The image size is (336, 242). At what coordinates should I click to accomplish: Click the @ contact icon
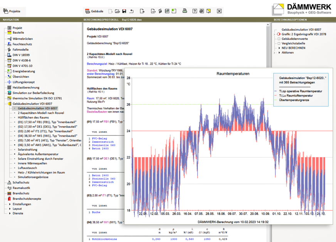202,11
